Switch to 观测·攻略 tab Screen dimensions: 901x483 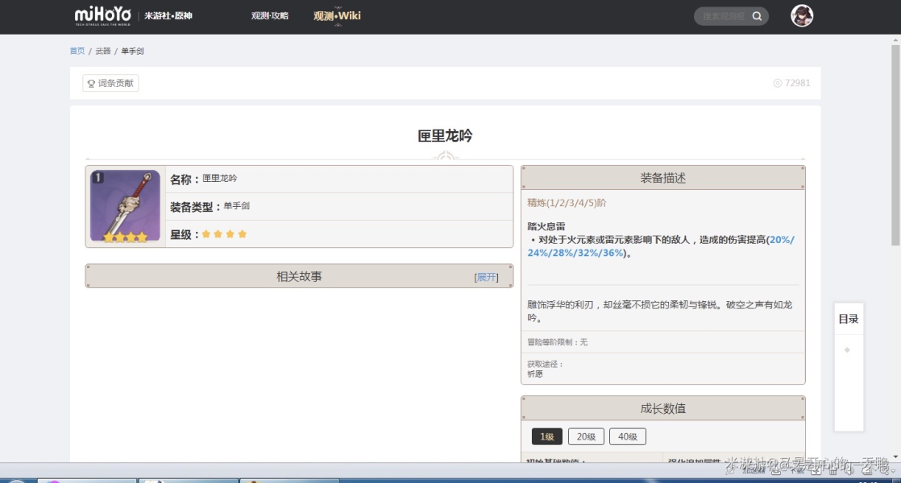pos(269,16)
